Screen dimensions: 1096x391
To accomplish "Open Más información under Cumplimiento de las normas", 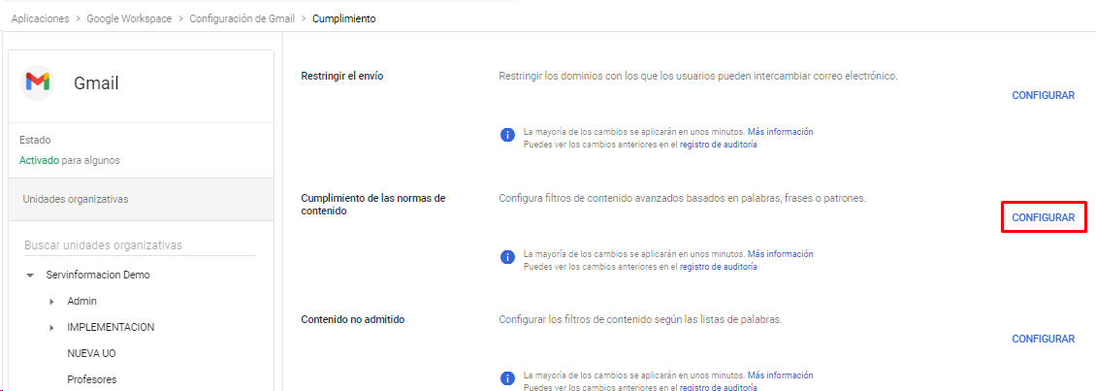I will click(780, 254).
